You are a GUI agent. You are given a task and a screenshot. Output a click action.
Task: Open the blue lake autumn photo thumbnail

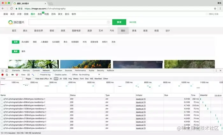click(85, 64)
